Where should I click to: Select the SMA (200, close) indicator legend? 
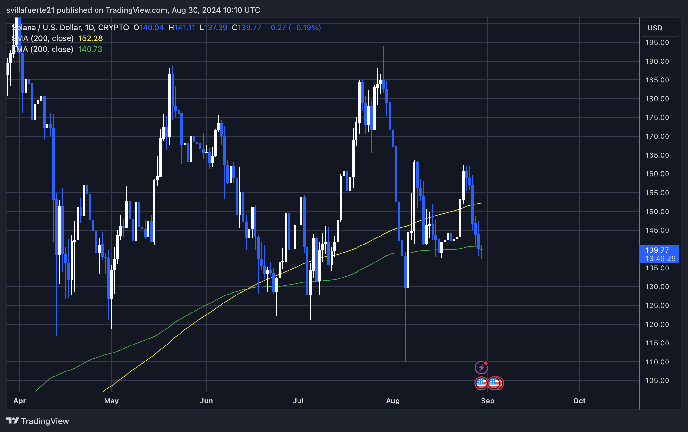click(43, 38)
